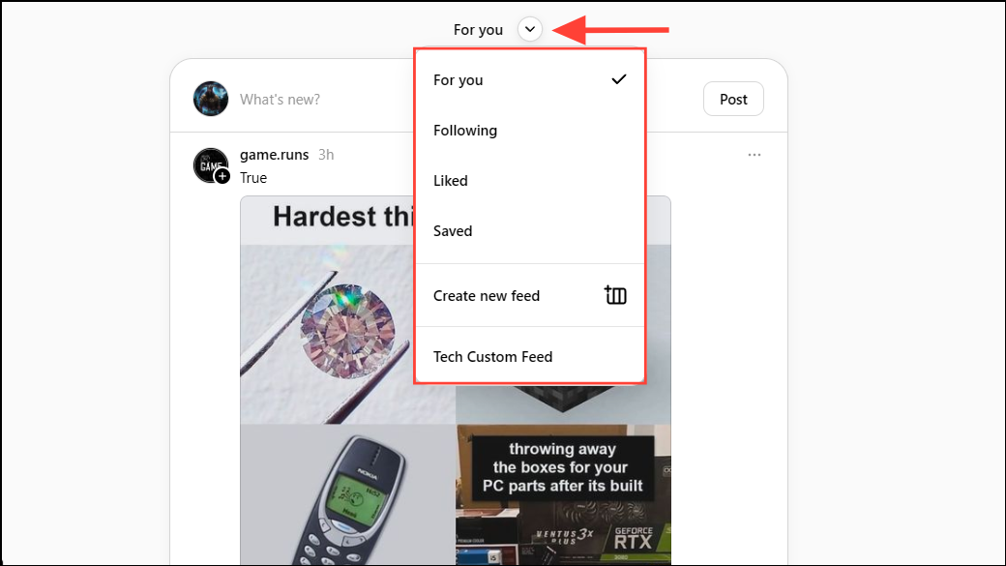The width and height of the screenshot is (1006, 566).
Task: Open the Nokia phone image
Action: point(347,494)
